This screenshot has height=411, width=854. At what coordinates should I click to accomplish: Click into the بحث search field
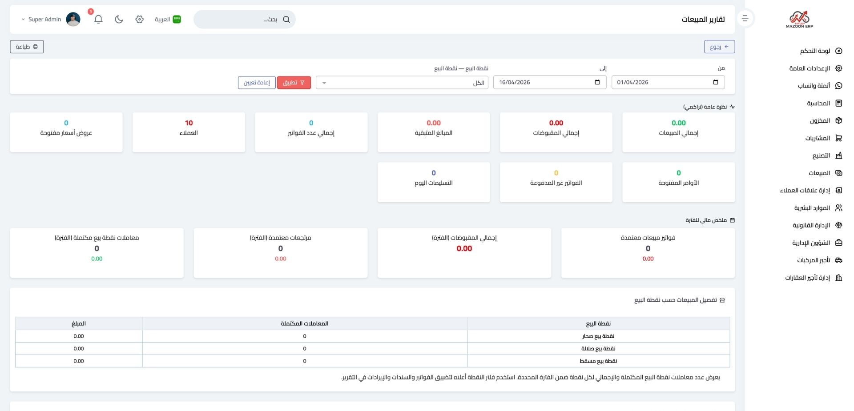240,19
